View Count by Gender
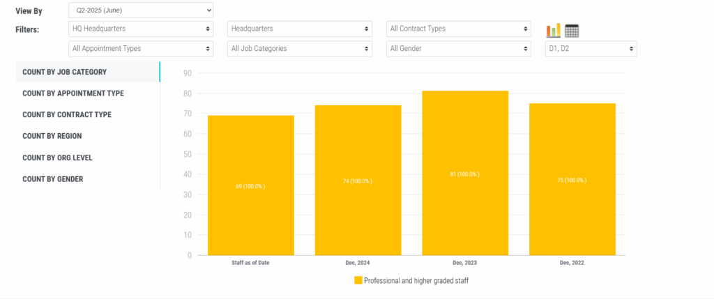Image resolution: width=714 pixels, height=299 pixels. [52, 179]
